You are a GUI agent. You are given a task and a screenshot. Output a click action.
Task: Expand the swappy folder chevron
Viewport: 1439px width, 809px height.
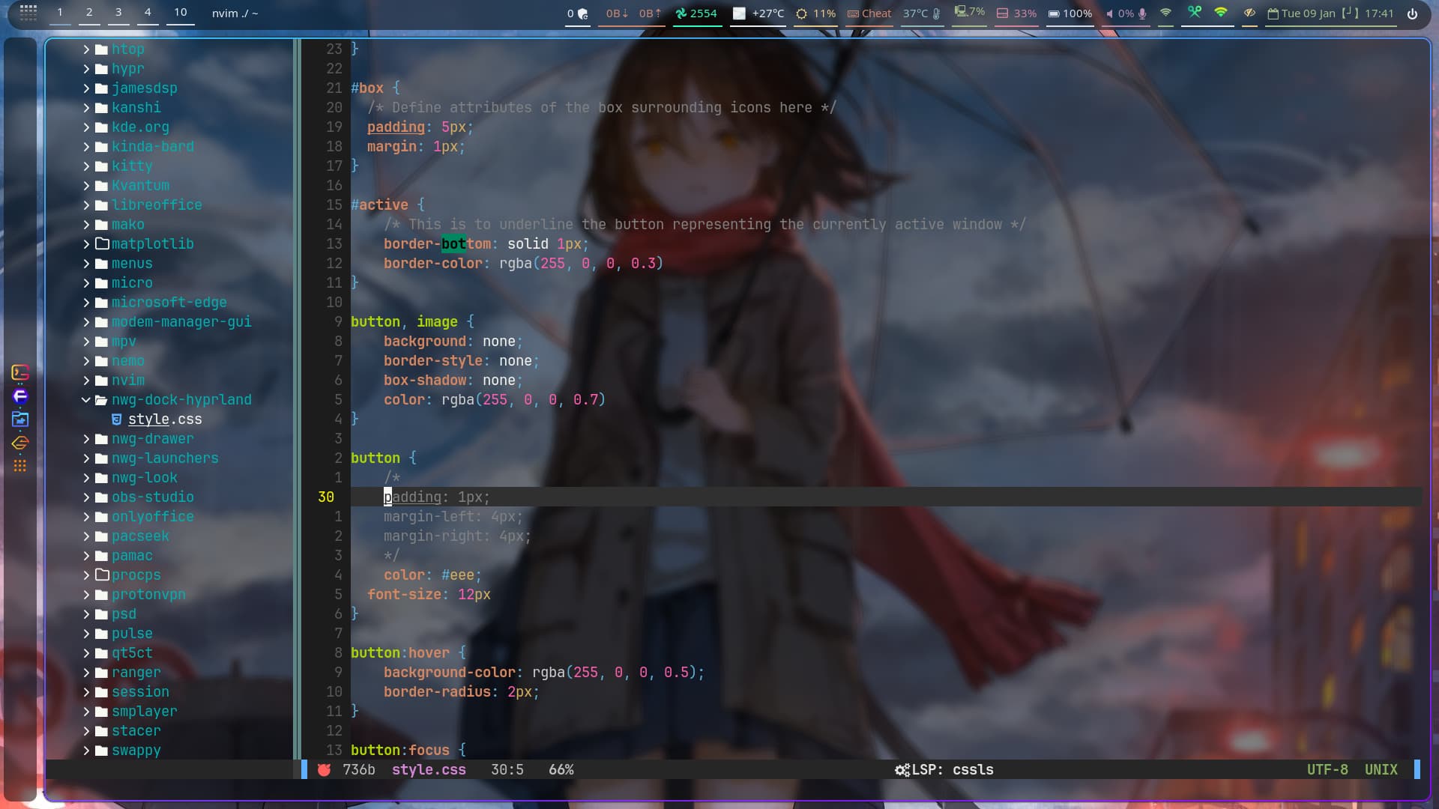pyautogui.click(x=85, y=750)
